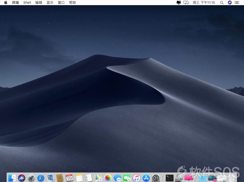Open Spotlight search magnifier icon

point(222,3)
